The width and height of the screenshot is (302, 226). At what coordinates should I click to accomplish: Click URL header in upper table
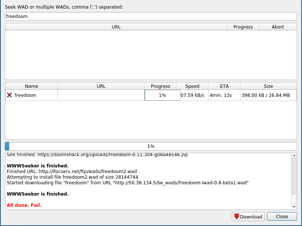click(116, 27)
